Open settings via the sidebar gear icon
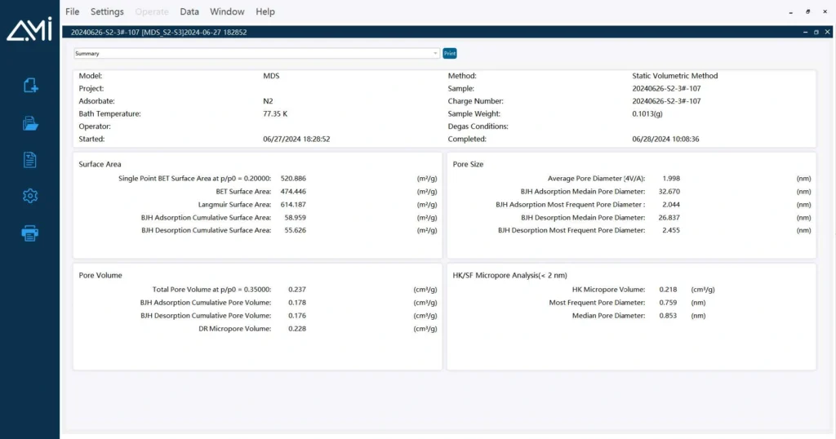The width and height of the screenshot is (836, 439). point(30,196)
